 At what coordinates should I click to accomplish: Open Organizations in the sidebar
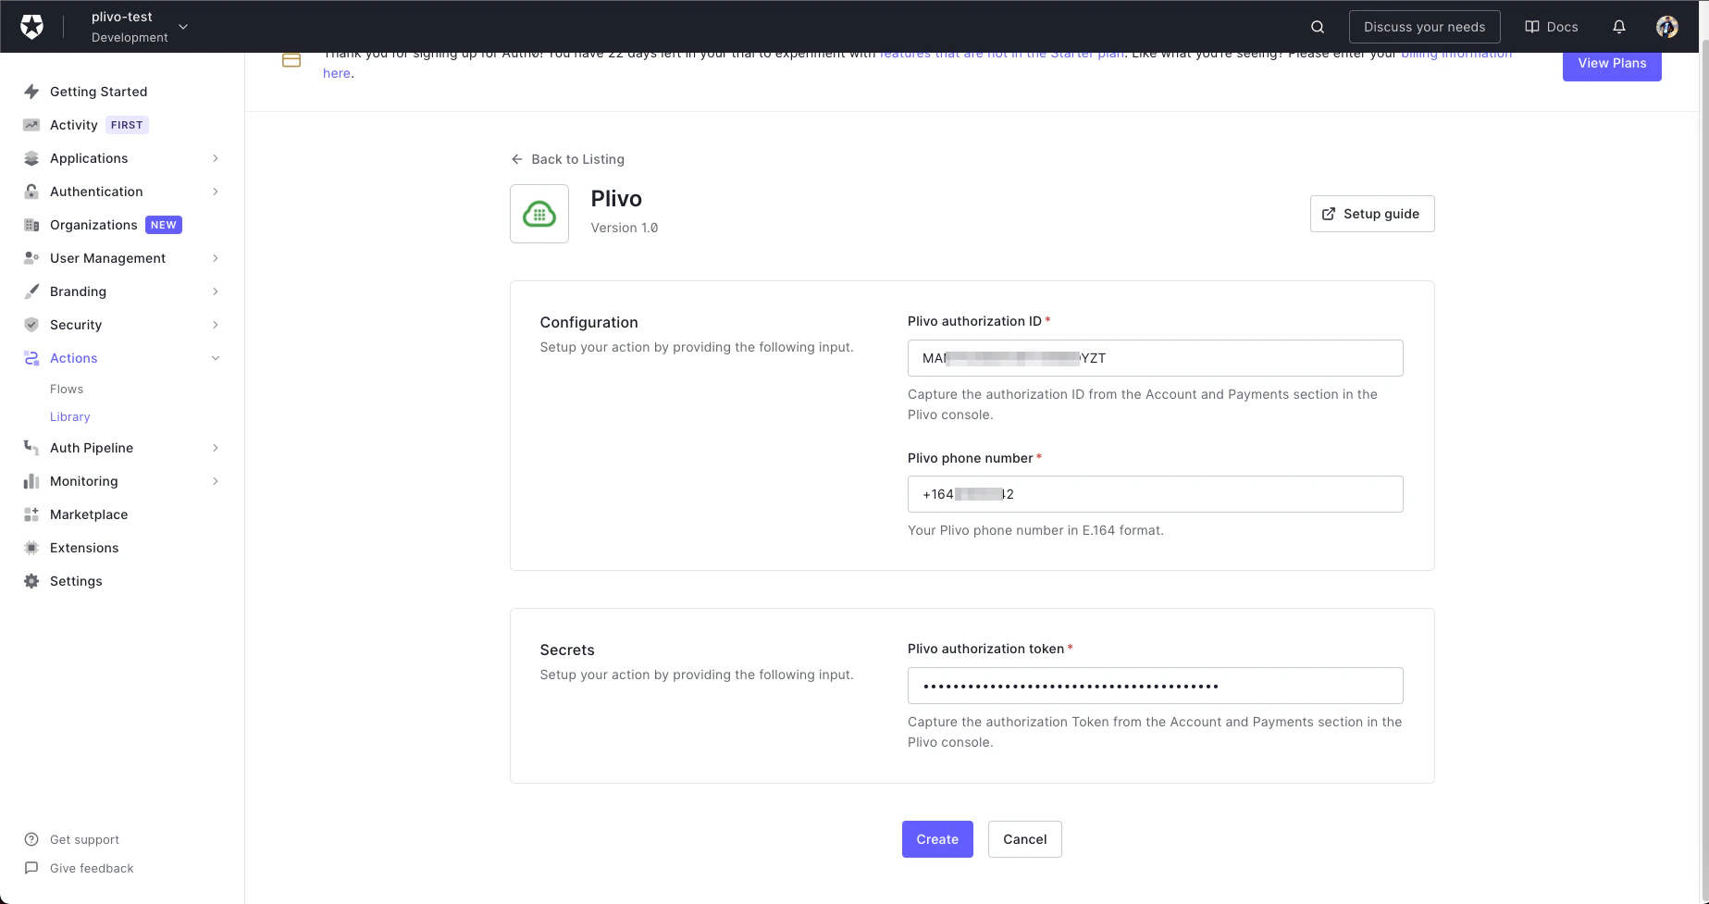point(93,225)
